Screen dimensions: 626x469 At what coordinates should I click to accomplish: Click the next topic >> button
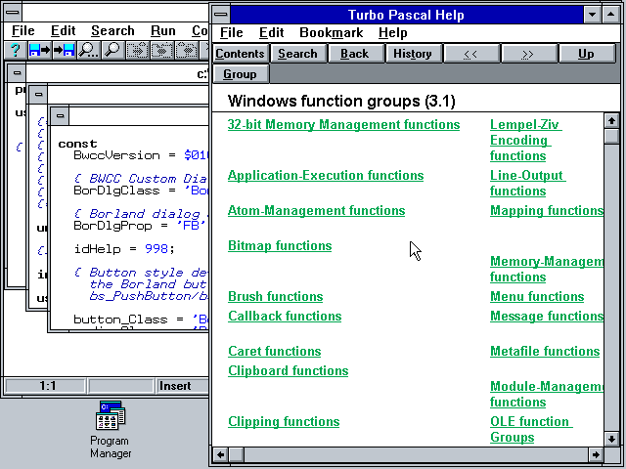[528, 54]
